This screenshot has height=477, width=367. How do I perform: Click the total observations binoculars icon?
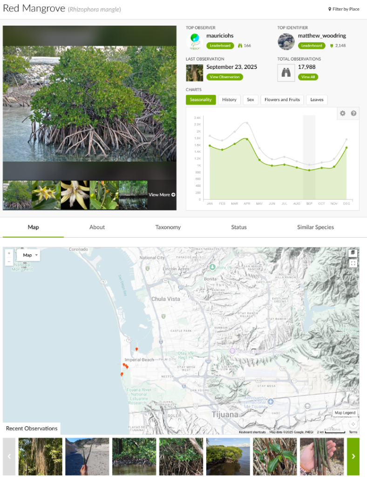coord(285,73)
